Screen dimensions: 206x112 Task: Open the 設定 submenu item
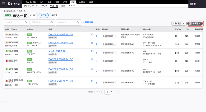(x=63, y=6)
